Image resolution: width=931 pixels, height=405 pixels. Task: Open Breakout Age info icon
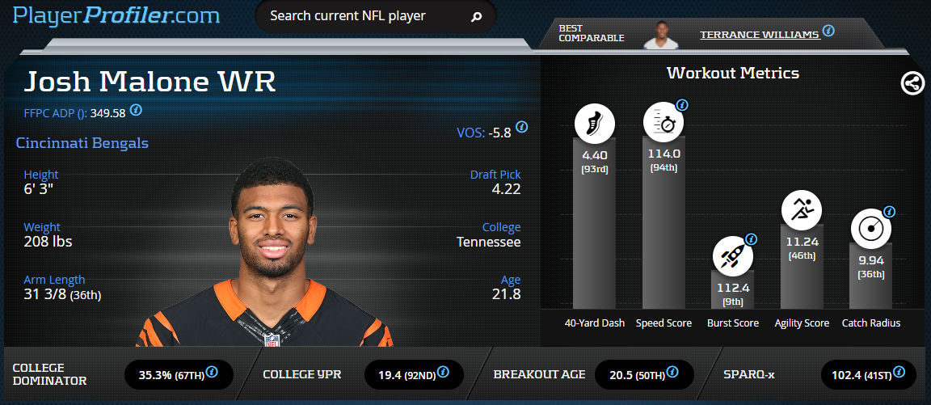(672, 373)
